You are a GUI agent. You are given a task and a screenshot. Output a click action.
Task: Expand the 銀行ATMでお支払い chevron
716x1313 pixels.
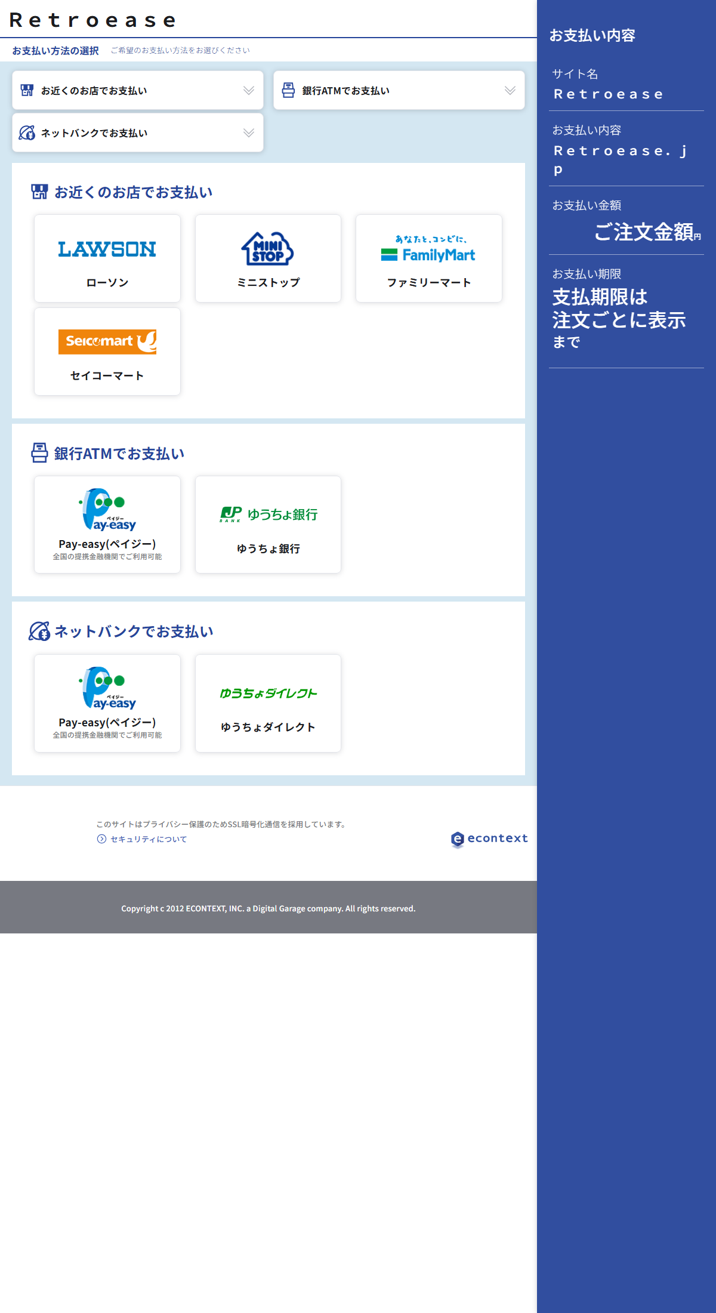pos(510,90)
